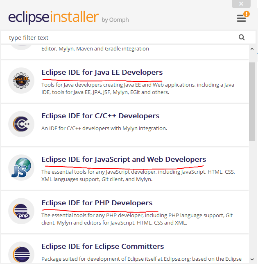Click 'Package suited for development of Eclipse itself' text
The width and height of the screenshot is (258, 264).
pyautogui.click(x=141, y=259)
